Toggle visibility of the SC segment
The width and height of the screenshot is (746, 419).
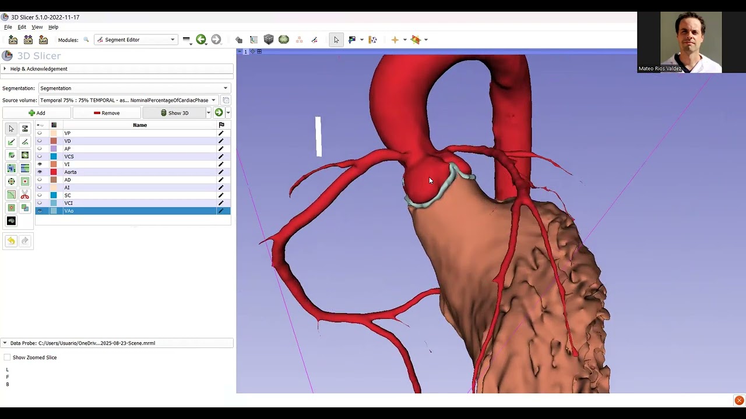pos(40,196)
